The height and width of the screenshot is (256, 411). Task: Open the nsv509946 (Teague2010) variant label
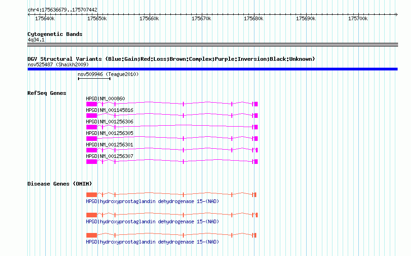tap(108, 74)
